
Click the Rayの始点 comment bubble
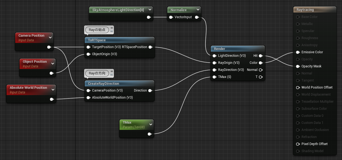pyautogui.click(x=97, y=30)
